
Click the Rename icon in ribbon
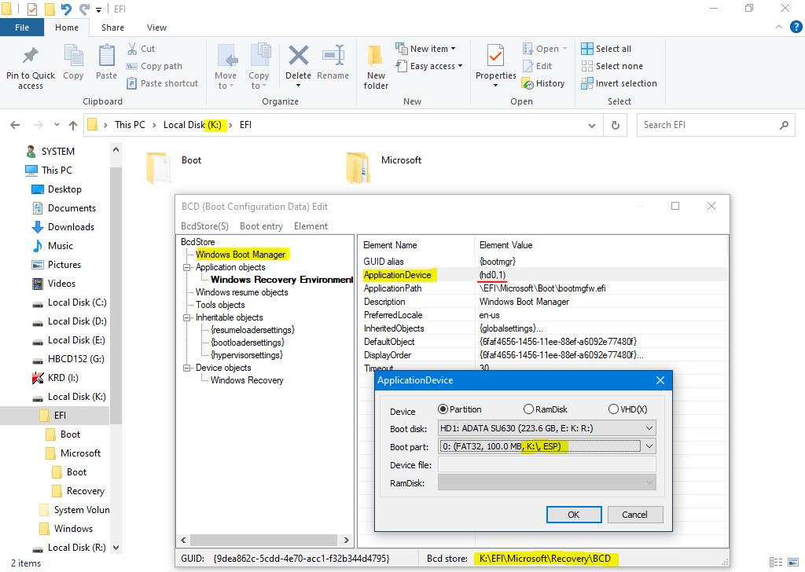coord(333,57)
